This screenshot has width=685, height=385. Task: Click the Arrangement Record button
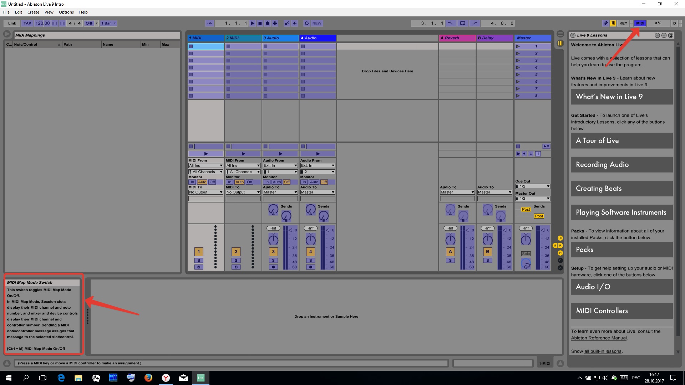pos(267,23)
